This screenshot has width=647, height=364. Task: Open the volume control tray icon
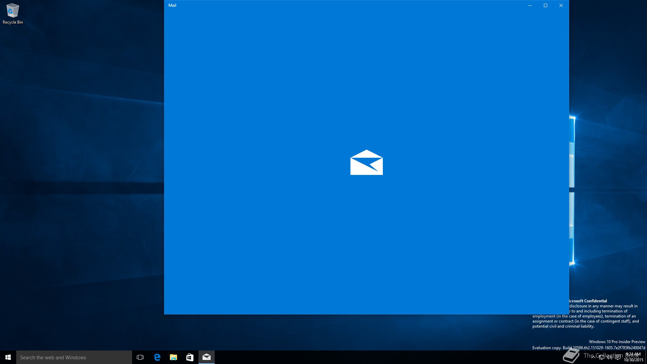609,357
